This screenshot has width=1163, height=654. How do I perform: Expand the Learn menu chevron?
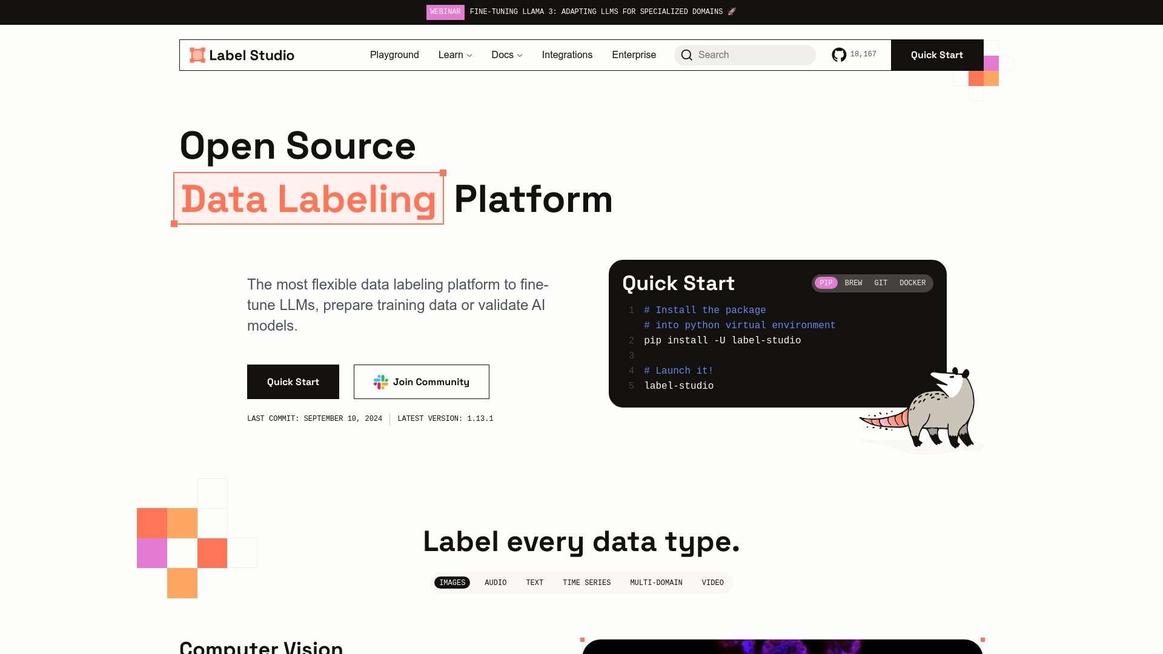click(469, 56)
